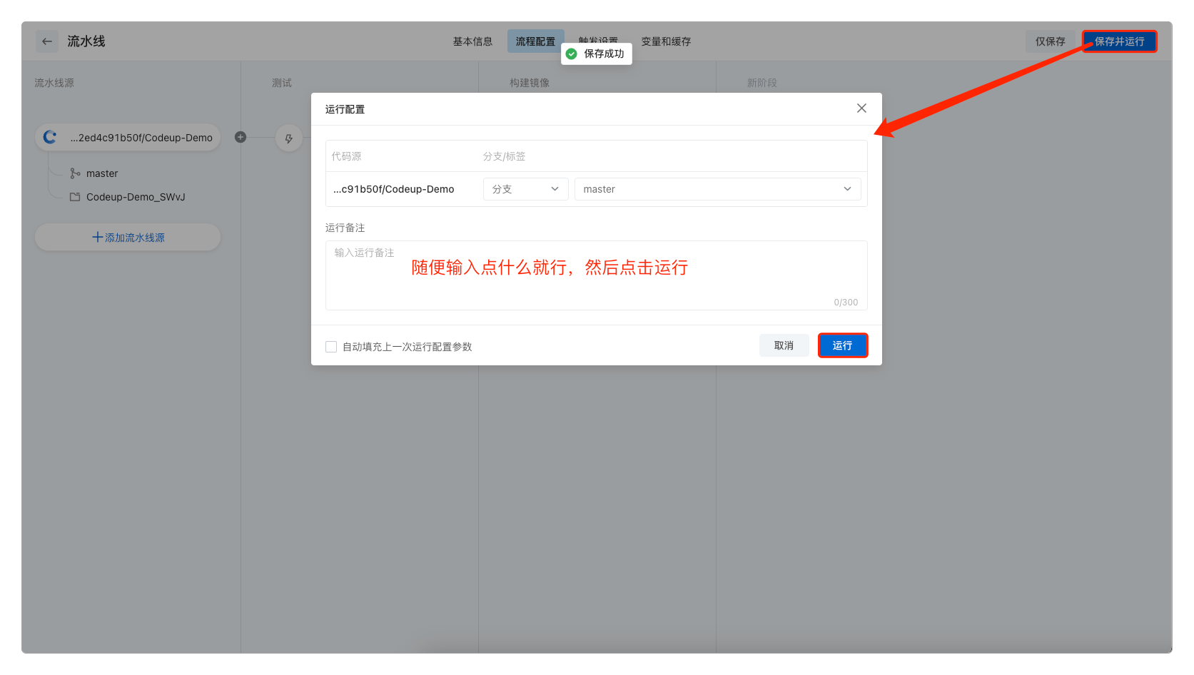Click 添加流水线源 button
Viewport: 1194px width, 675px height.
click(x=128, y=238)
